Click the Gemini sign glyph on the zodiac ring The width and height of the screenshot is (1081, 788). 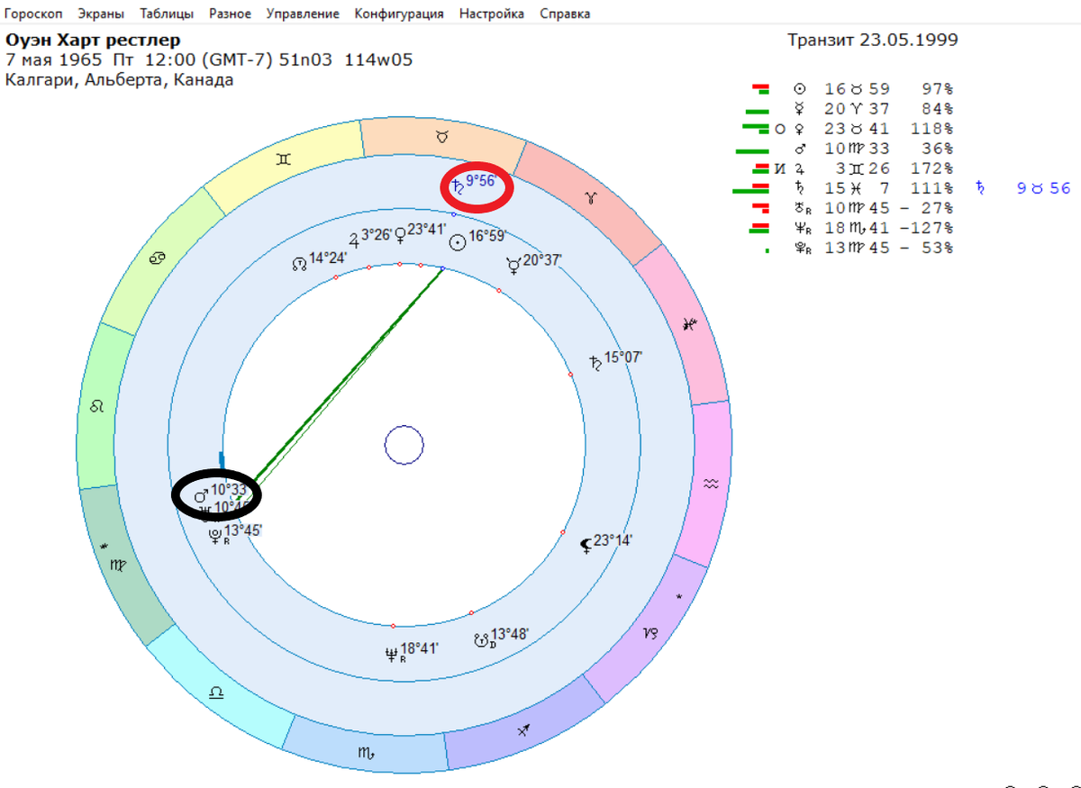(x=284, y=159)
